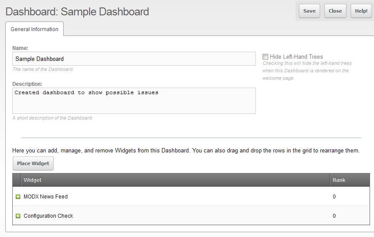Sort by the Rank column header
Screen dimensions: 374x237
pyautogui.click(x=349, y=180)
